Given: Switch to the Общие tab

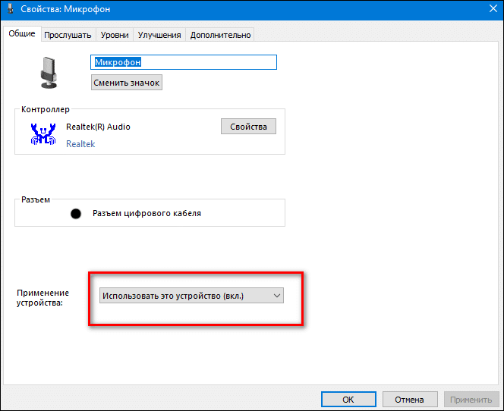Looking at the screenshot, I should [x=22, y=33].
